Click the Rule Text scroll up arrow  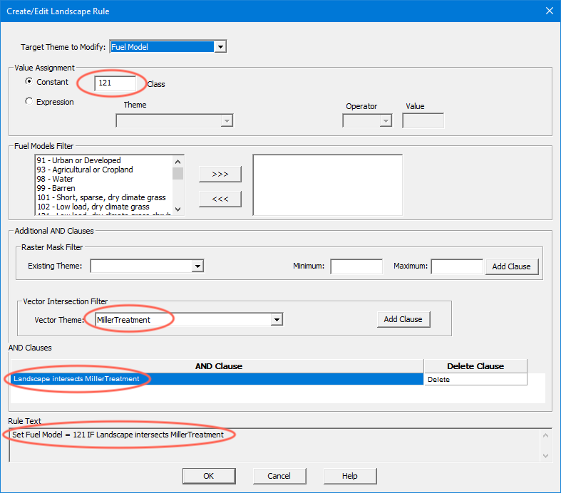tap(545, 435)
